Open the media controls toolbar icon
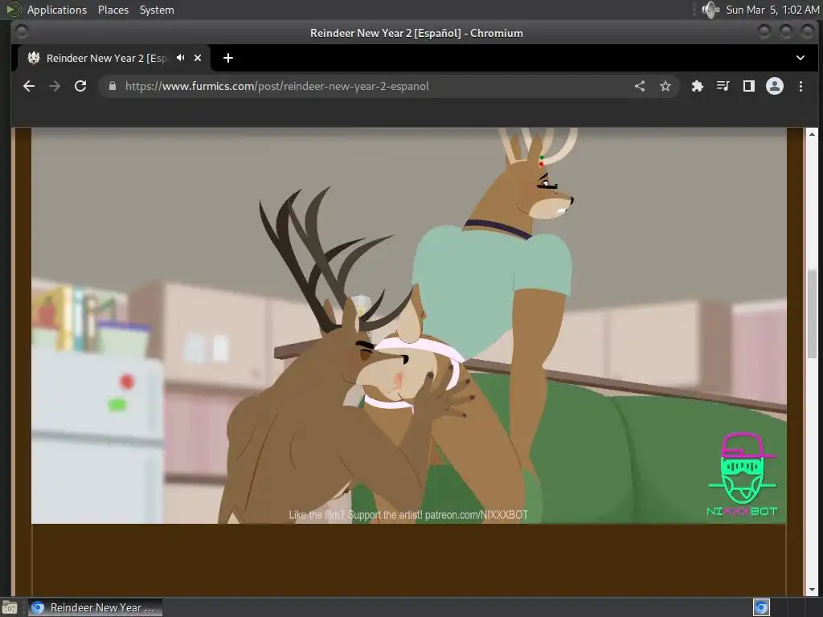The height and width of the screenshot is (617, 823). pyautogui.click(x=723, y=86)
